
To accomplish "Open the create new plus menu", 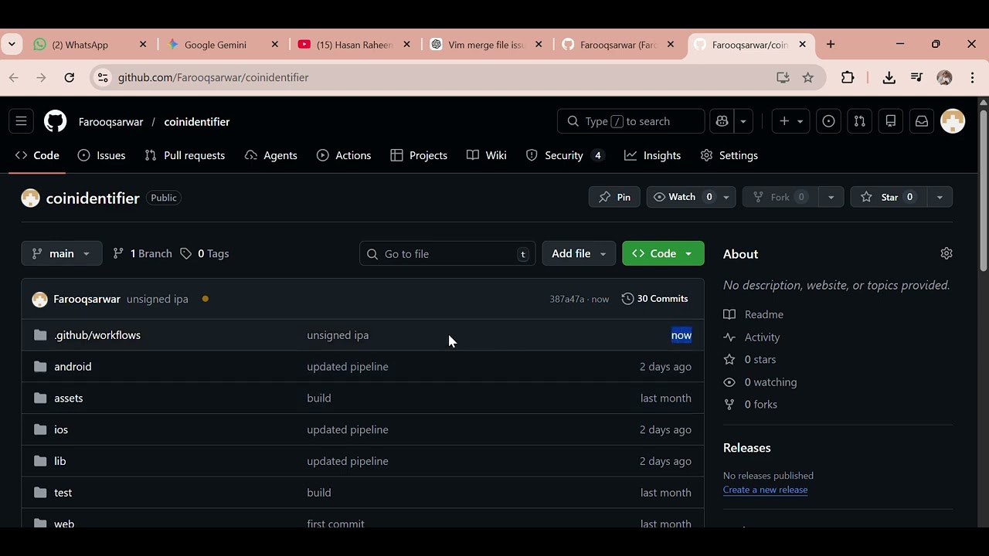I will click(790, 121).
